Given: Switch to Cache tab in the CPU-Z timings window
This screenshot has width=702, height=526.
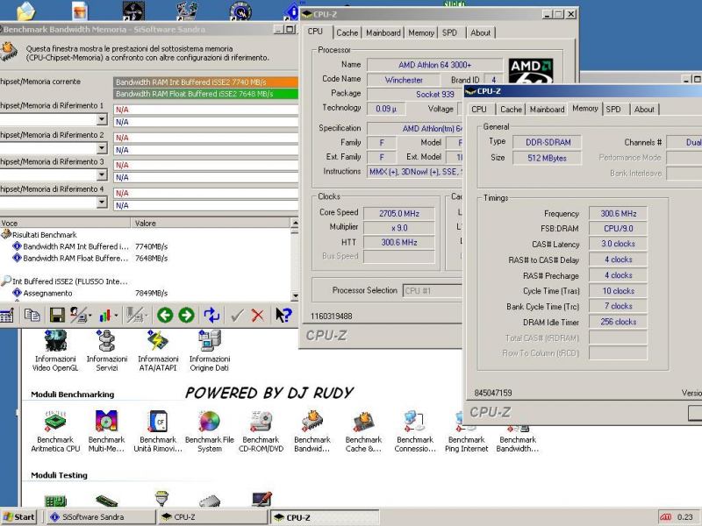Looking at the screenshot, I should pyautogui.click(x=511, y=109).
